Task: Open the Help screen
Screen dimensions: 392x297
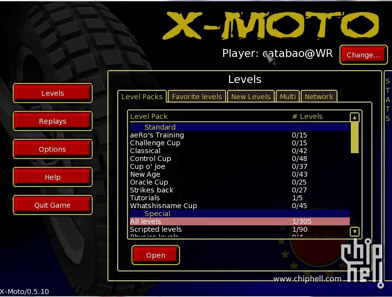Action: 52,177
